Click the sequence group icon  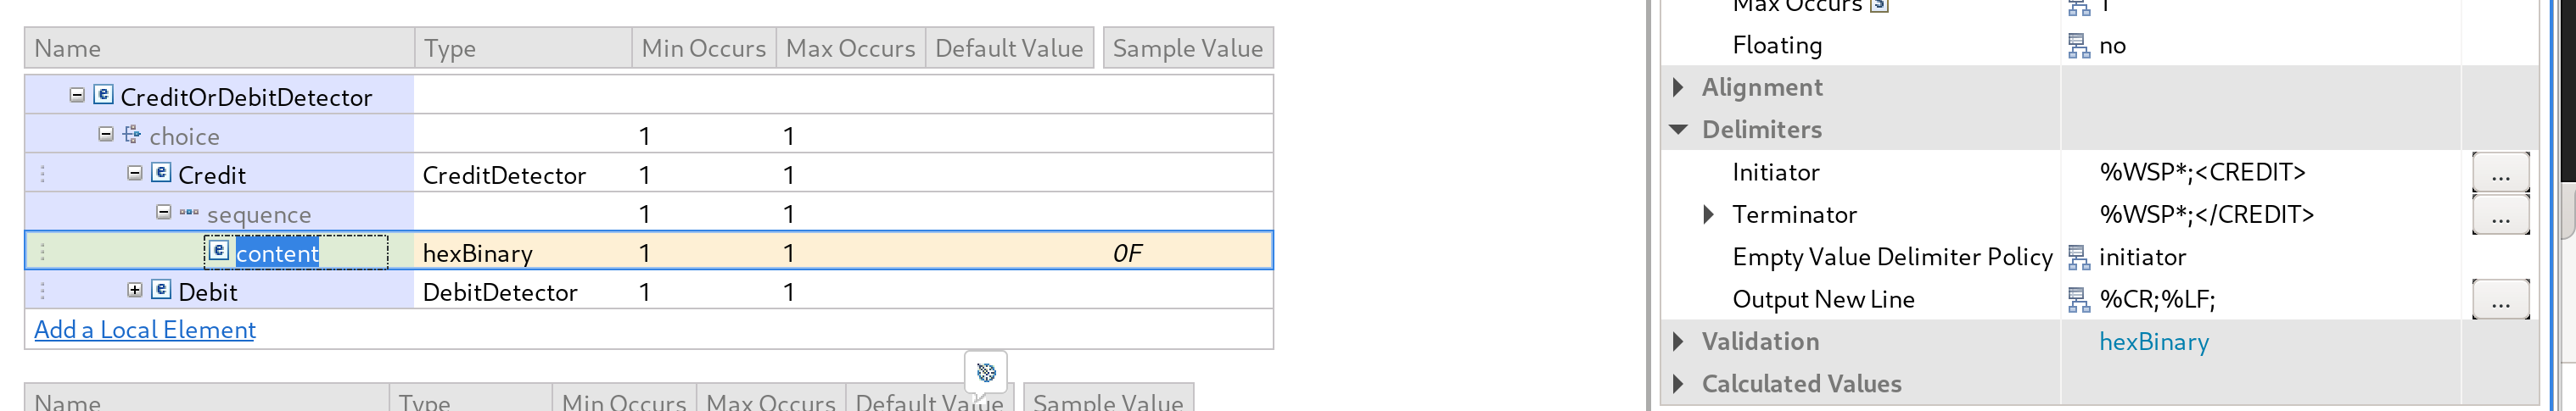coord(189,213)
